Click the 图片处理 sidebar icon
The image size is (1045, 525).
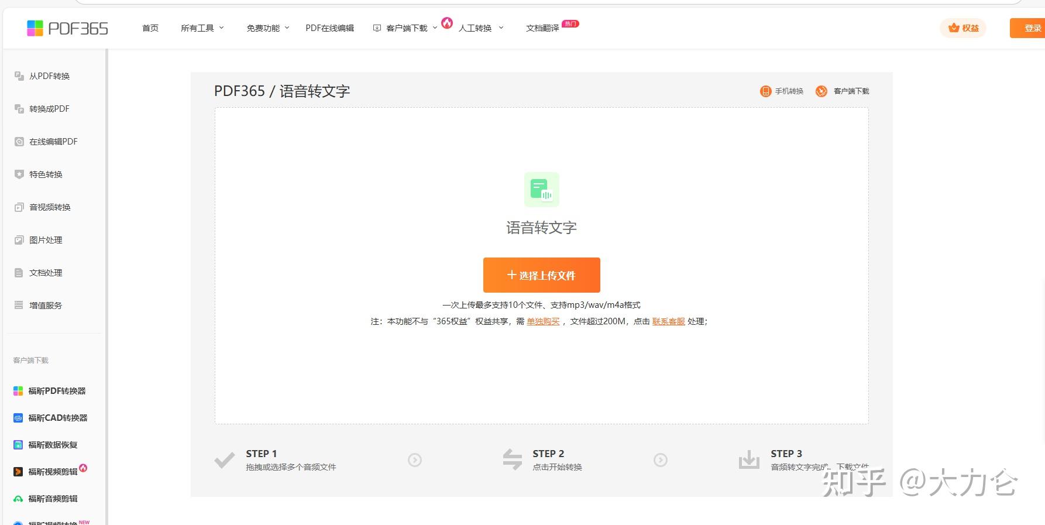19,240
